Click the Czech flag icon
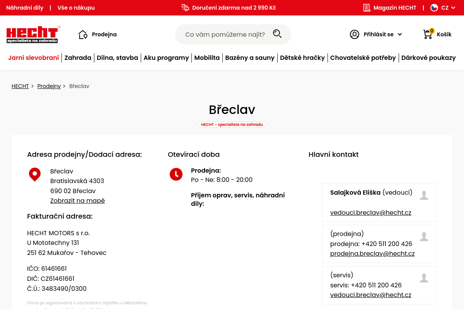 434,8
